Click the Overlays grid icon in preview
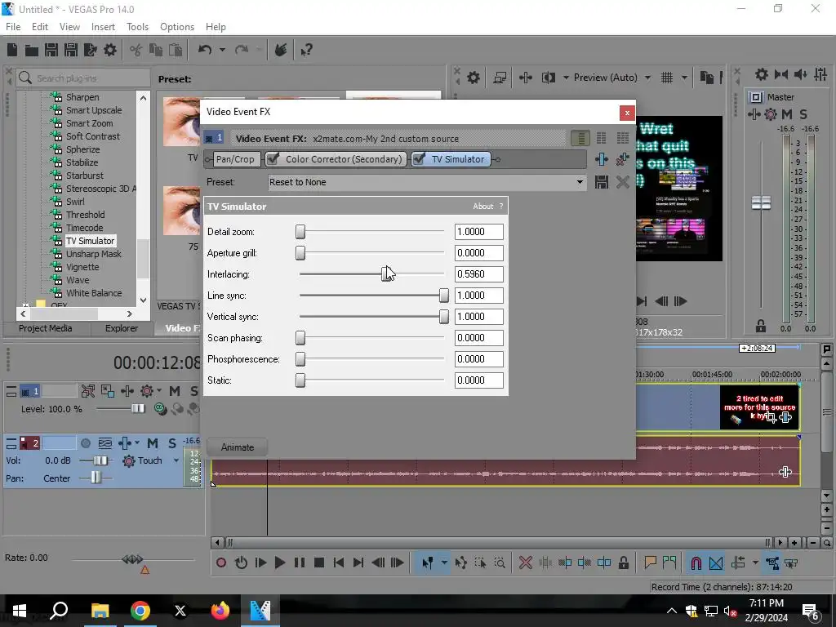Viewport: 836px width, 627px height. point(666,78)
